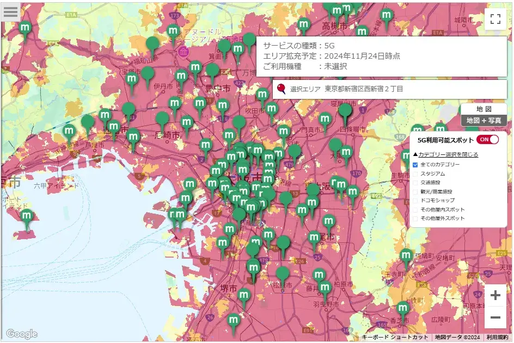Open the hamburger menu
This screenshot has width=514, height=343.
click(x=10, y=12)
